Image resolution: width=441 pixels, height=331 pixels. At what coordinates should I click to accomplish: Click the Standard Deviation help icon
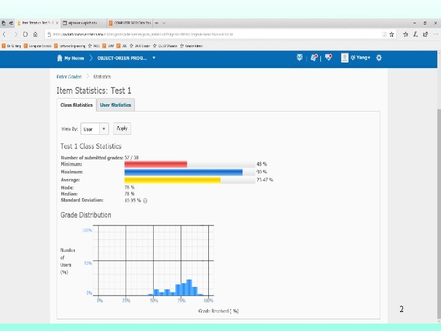(145, 200)
